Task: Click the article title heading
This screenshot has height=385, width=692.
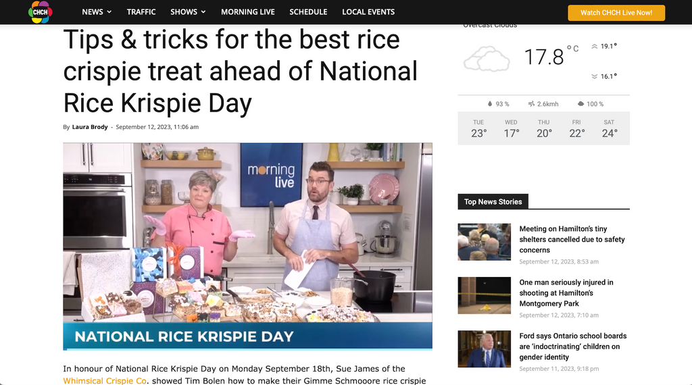Action: click(x=240, y=71)
